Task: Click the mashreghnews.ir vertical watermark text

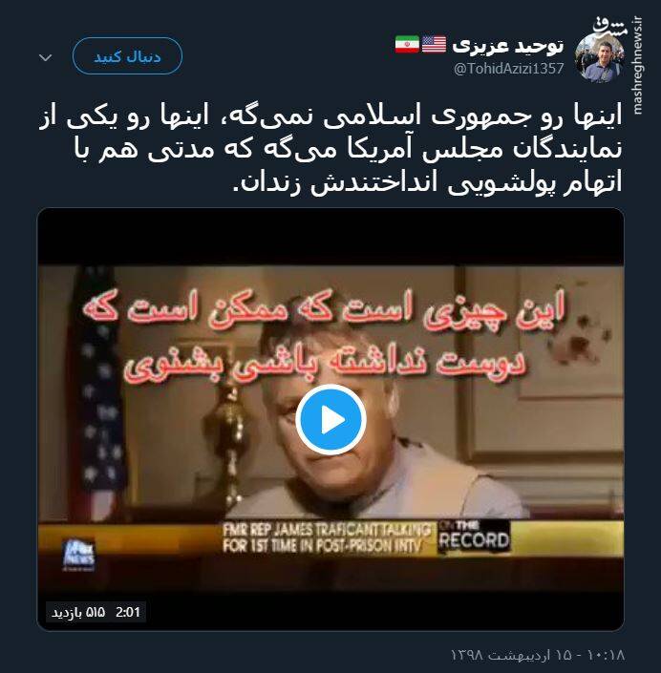Action: (x=638, y=66)
